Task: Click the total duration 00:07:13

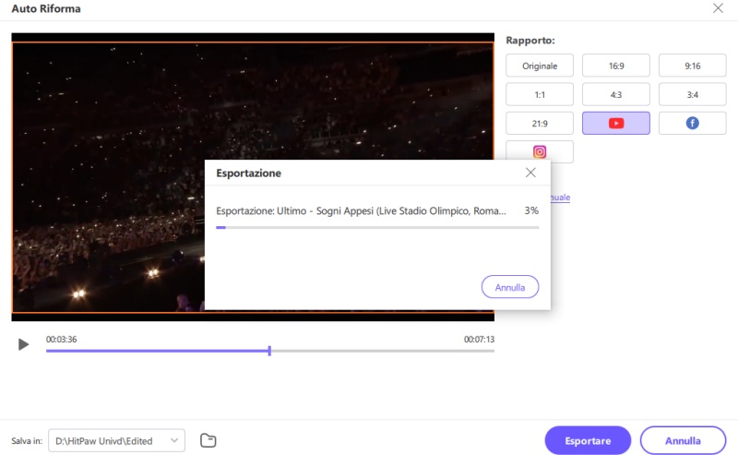Action: pos(479,339)
